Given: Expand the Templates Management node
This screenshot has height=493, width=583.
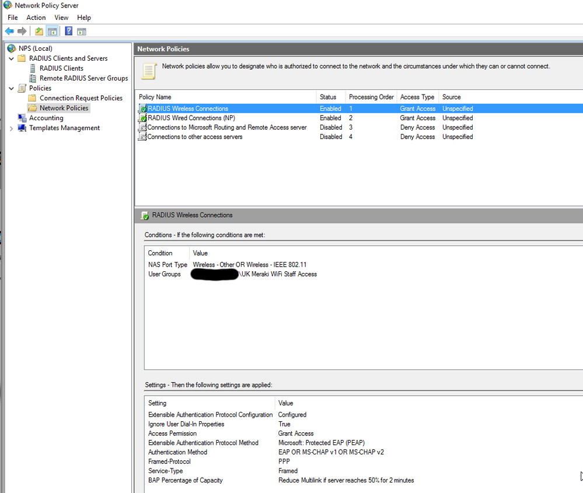Looking at the screenshot, I should [x=12, y=128].
